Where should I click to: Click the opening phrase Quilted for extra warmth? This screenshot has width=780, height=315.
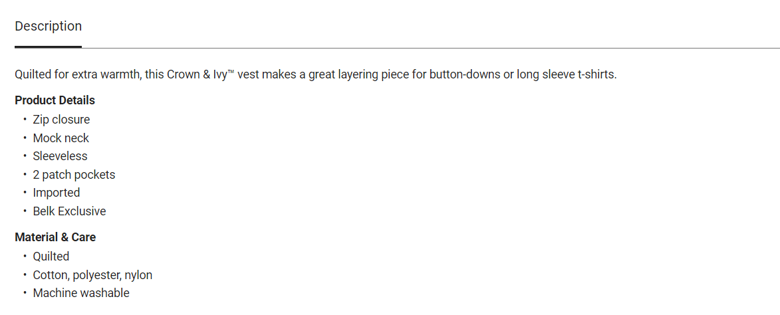(76, 74)
